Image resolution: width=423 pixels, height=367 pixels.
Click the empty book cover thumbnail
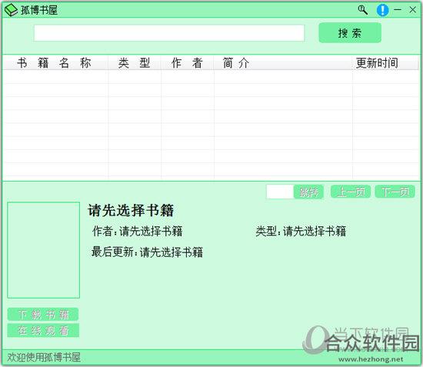click(43, 250)
